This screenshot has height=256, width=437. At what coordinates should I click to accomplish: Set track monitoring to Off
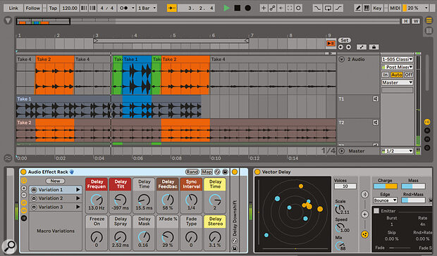409,75
